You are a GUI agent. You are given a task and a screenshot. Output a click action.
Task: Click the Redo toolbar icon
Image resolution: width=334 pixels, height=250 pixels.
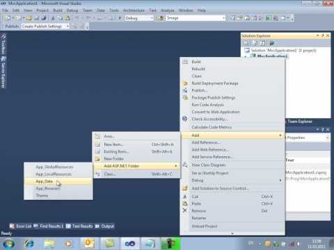(88, 18)
